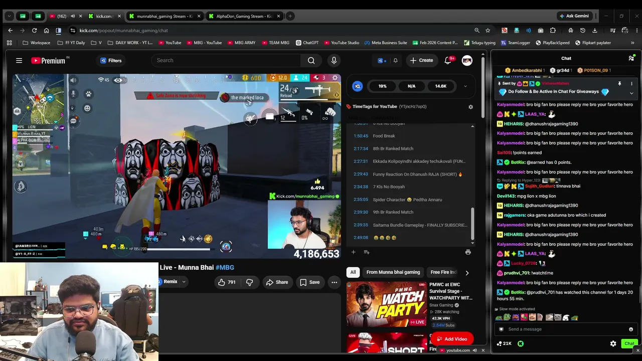Mute the youtube.com audio popup speaker
642x361 pixels.
(x=474, y=350)
